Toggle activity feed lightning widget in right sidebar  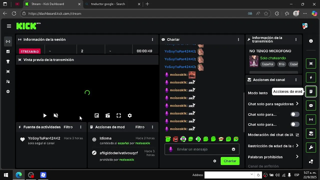[x=311, y=77]
